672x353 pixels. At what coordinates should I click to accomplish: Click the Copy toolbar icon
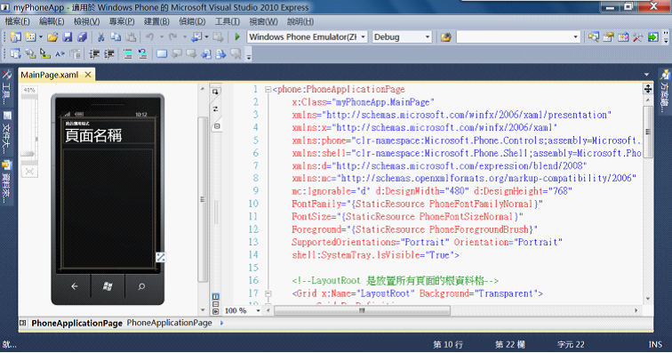coord(116,37)
